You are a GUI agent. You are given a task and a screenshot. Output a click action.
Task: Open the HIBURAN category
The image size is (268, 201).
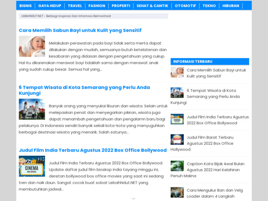pos(230,6)
